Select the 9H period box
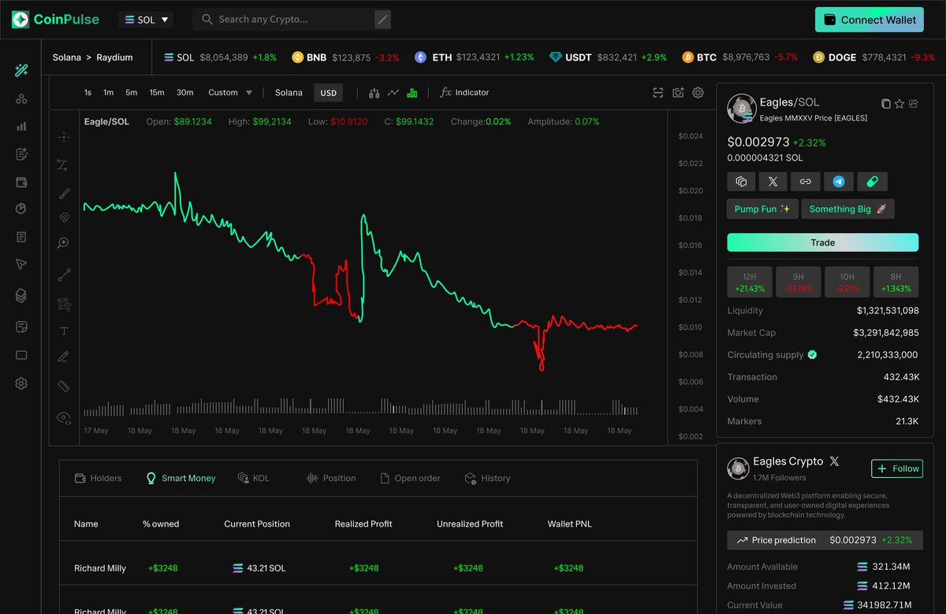Screen dimensions: 946x614 798,282
